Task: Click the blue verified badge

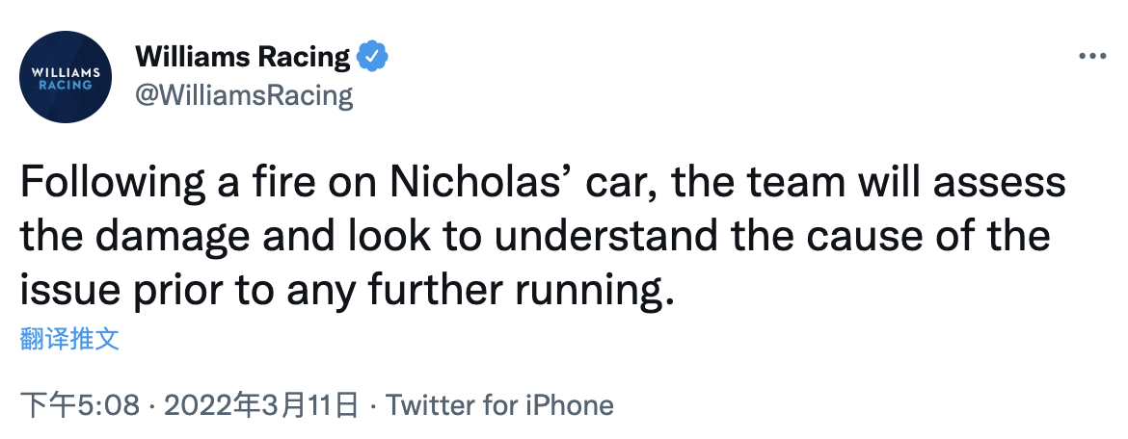Action: click(372, 57)
